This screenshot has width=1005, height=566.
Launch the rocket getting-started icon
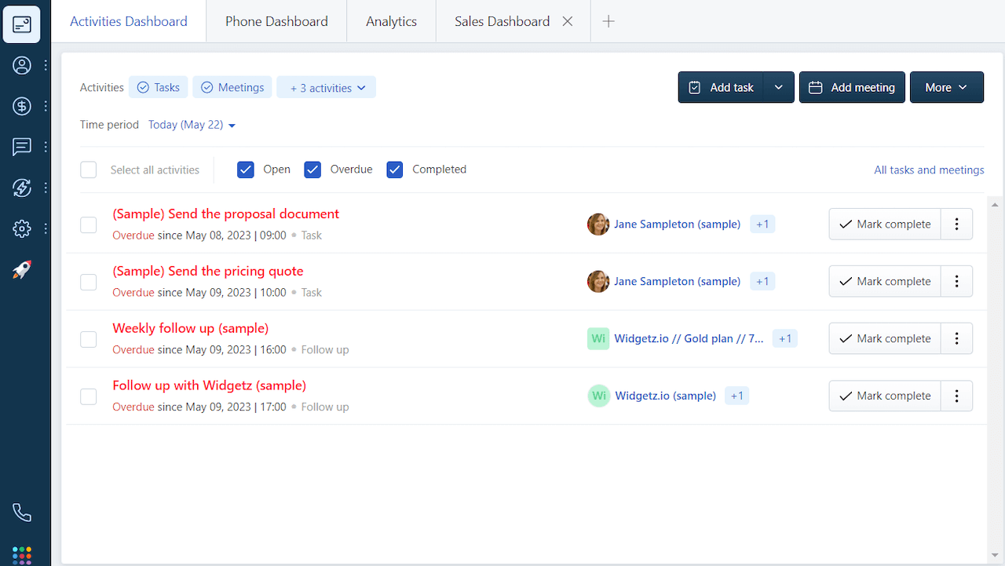pyautogui.click(x=21, y=269)
